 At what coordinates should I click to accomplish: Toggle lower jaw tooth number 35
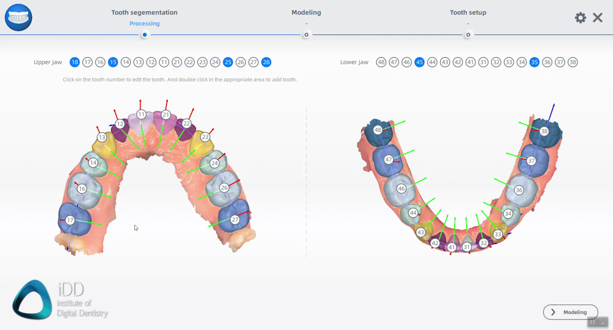[535, 62]
